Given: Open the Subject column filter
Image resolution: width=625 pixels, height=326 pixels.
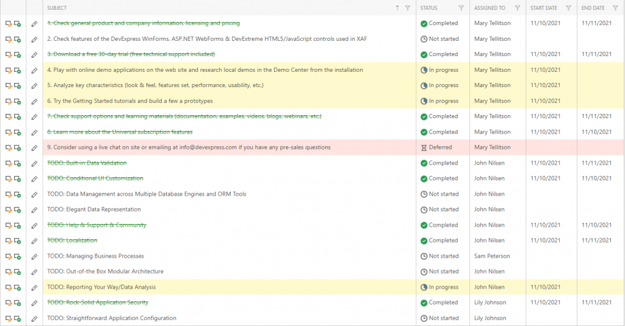Looking at the screenshot, I should click(408, 8).
